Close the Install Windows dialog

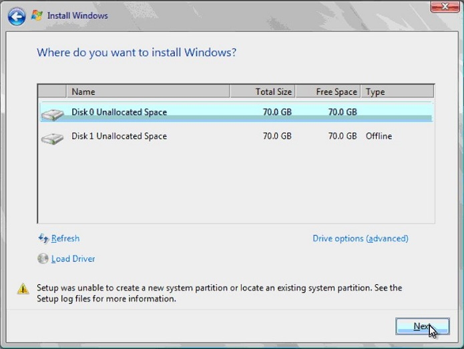(x=445, y=7)
